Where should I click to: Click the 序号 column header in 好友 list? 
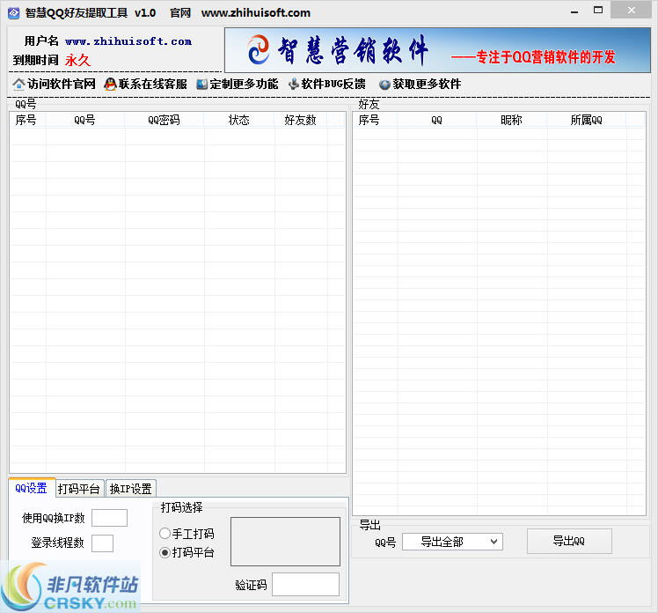(375, 120)
